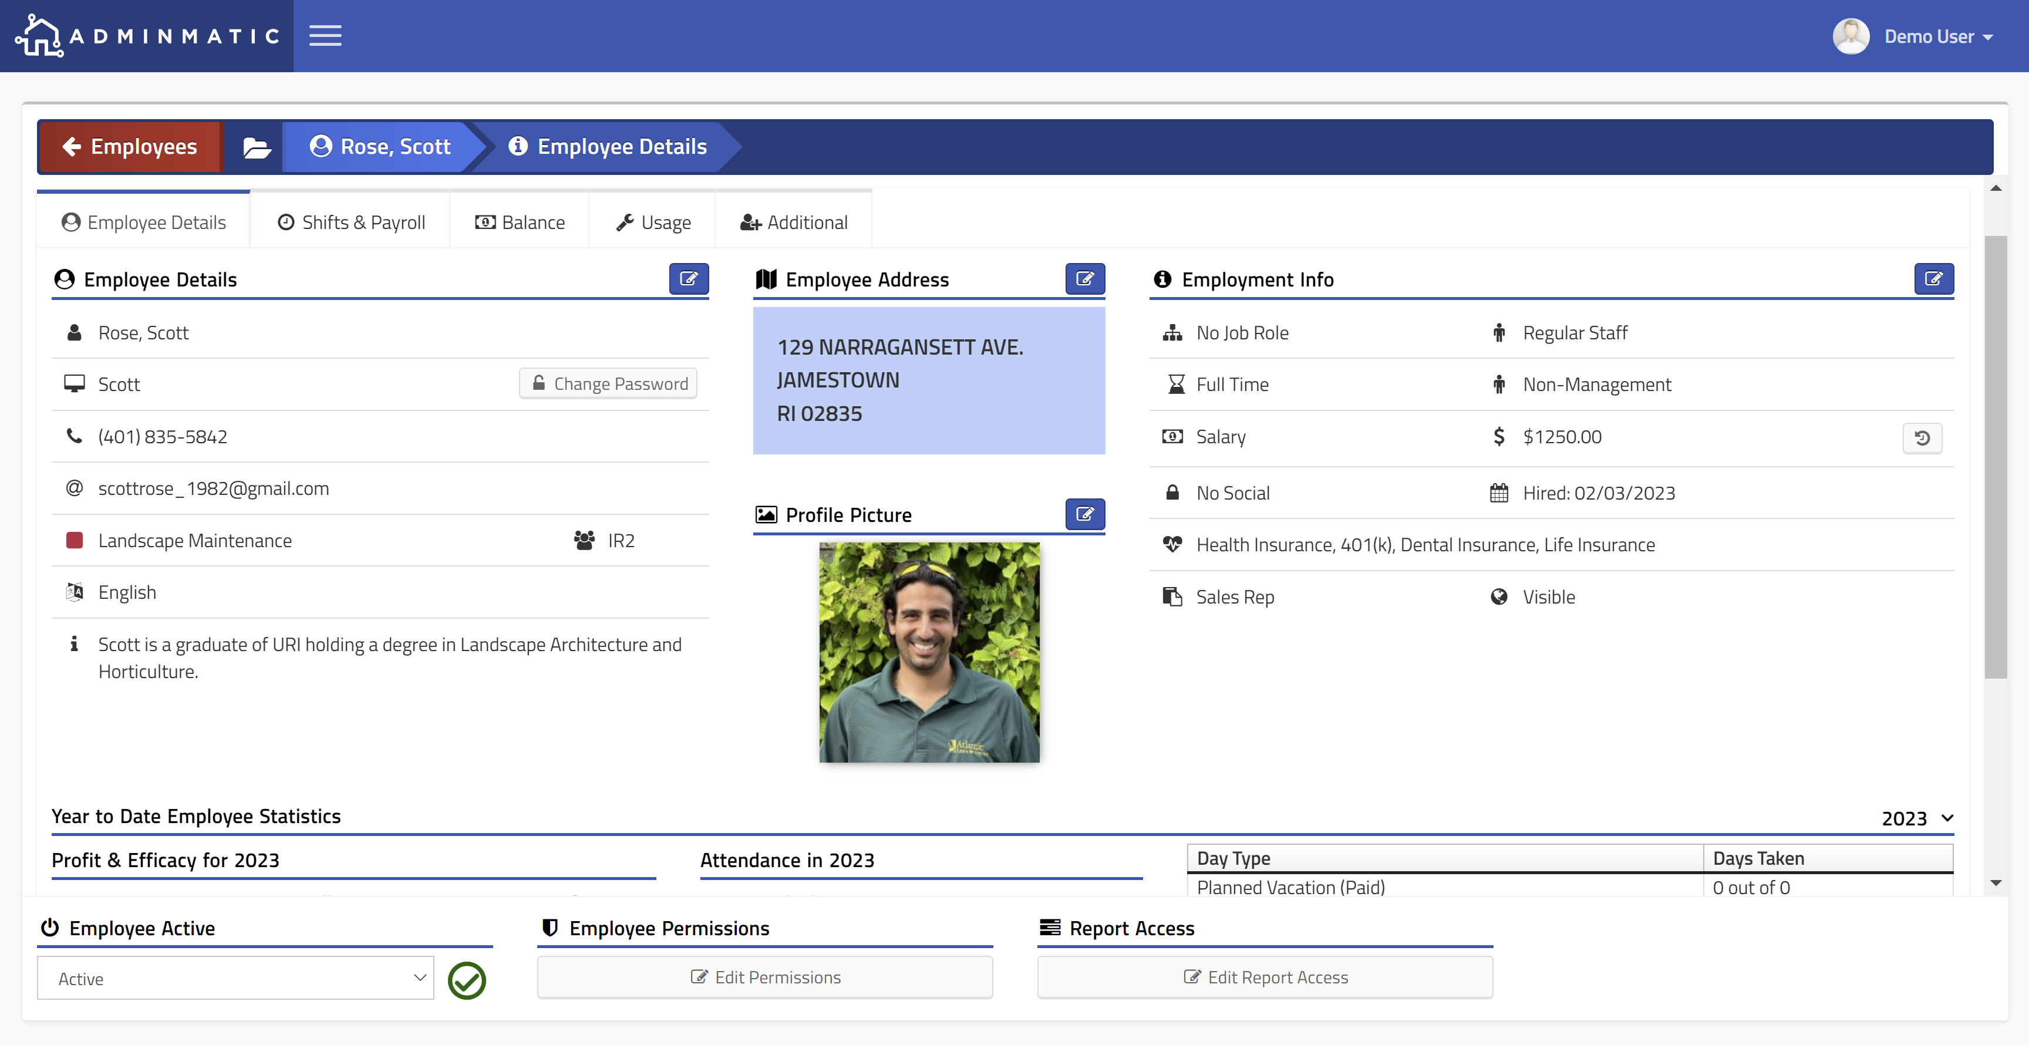The width and height of the screenshot is (2029, 1045).
Task: Click the red Landscape Maintenance color swatch
Action: 74,540
